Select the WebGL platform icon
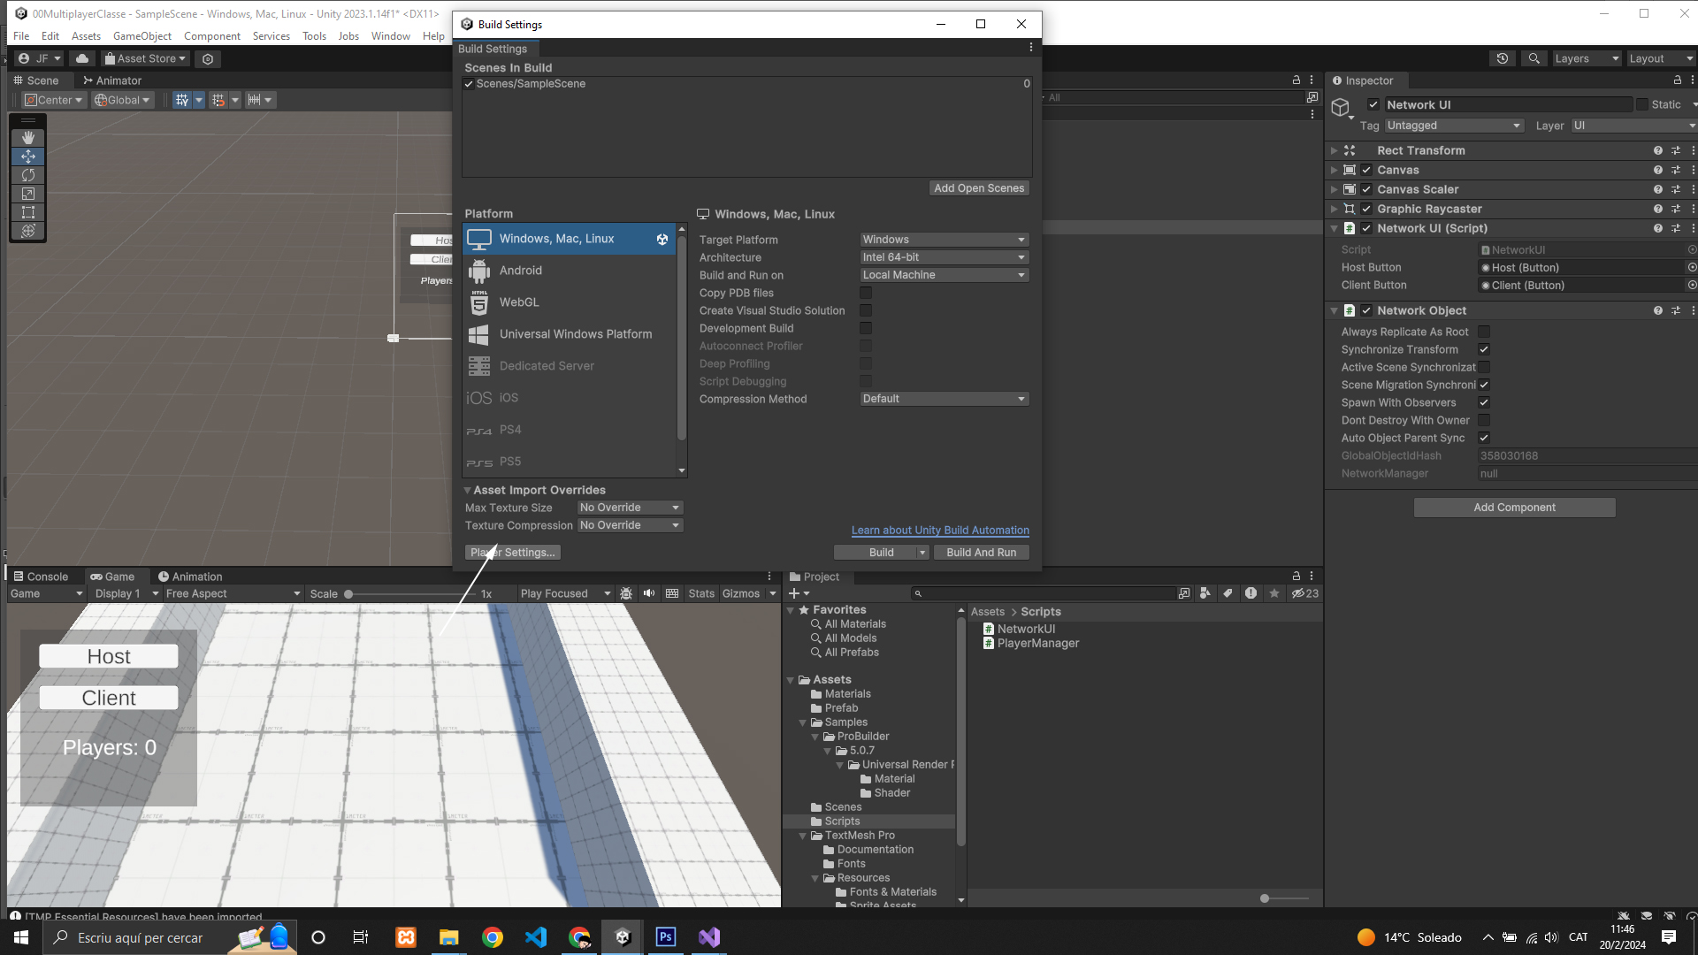Viewport: 1698px width, 955px height. pos(479,302)
